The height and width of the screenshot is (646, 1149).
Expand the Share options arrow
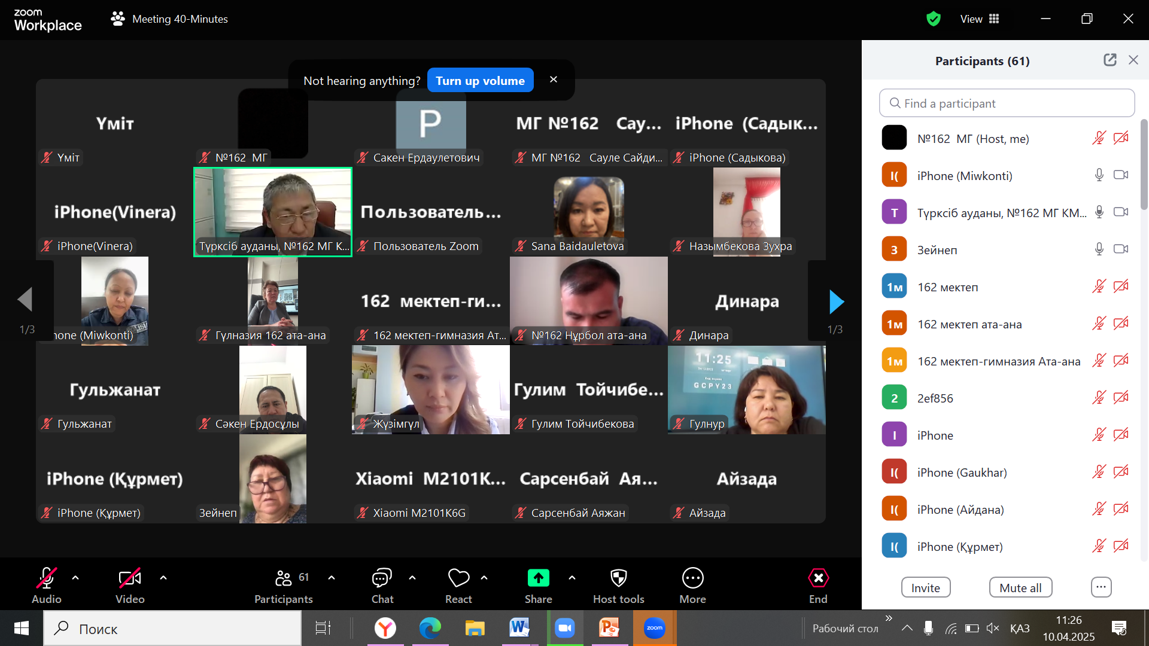572,578
